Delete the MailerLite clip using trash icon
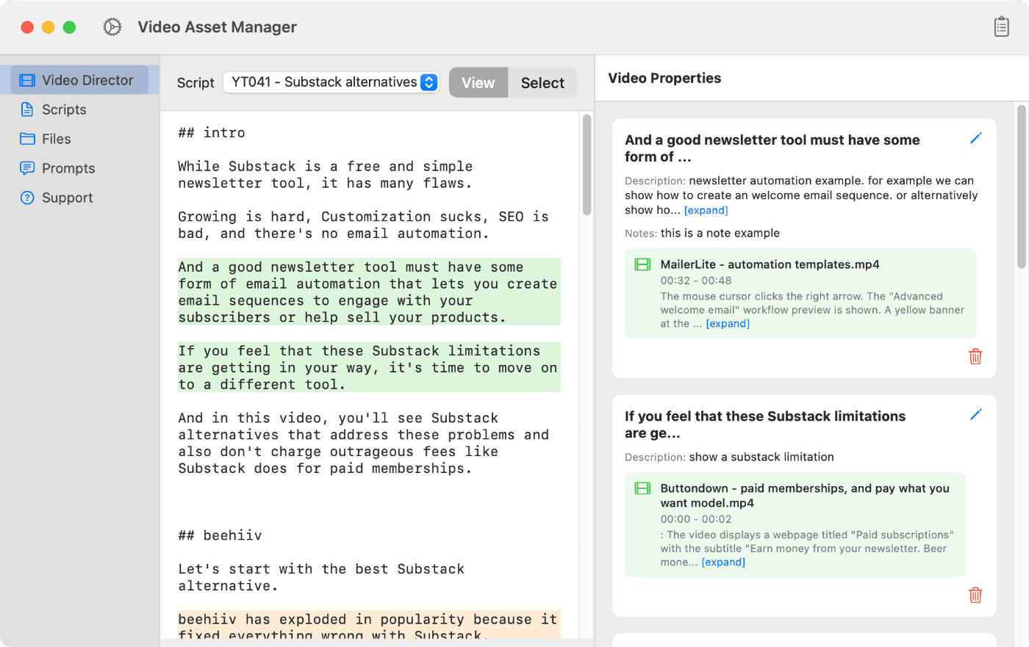1029x647 pixels. [x=975, y=356]
